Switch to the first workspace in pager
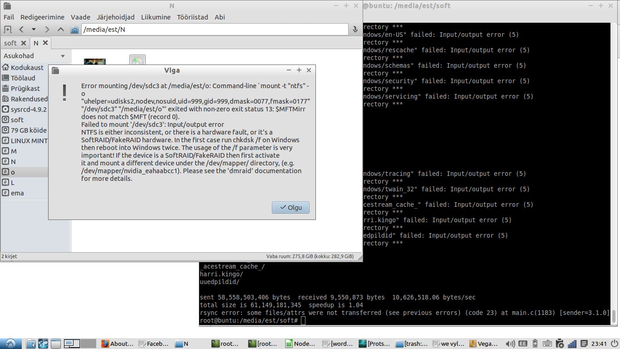The width and height of the screenshot is (620, 349). click(x=72, y=344)
